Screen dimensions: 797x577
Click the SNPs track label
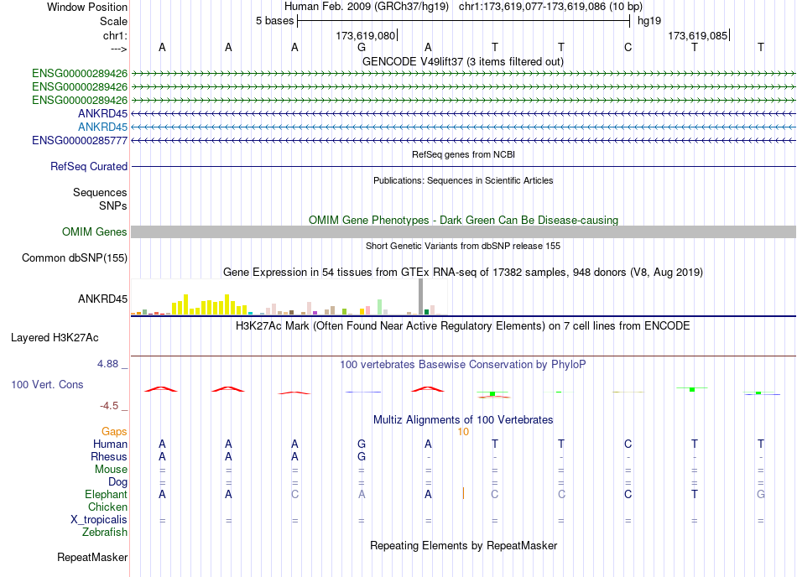click(x=113, y=205)
